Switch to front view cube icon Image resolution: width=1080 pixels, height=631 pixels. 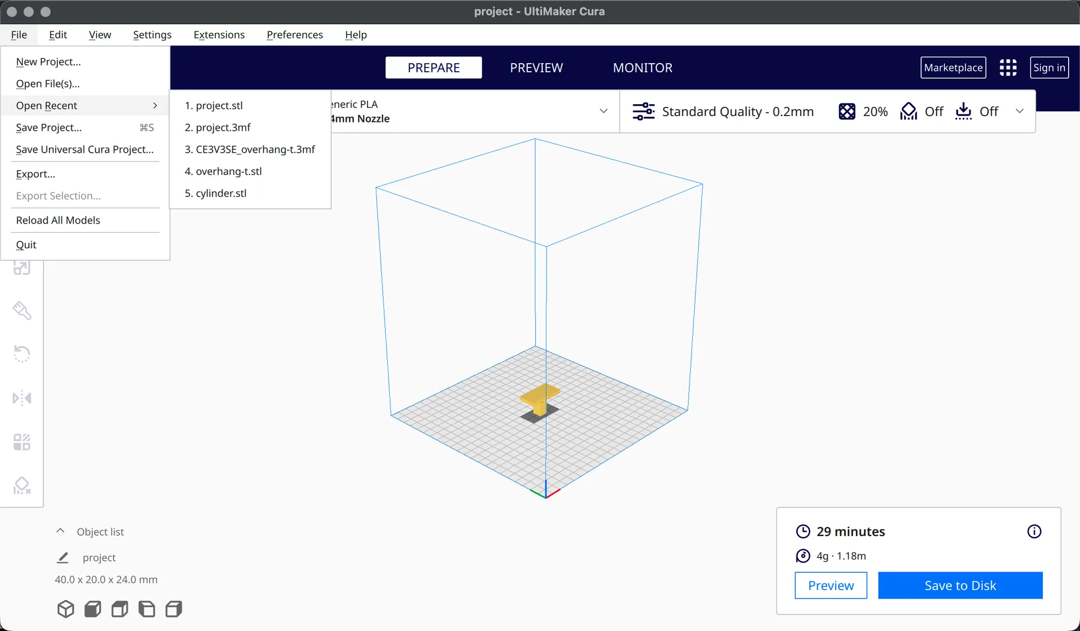(93, 609)
